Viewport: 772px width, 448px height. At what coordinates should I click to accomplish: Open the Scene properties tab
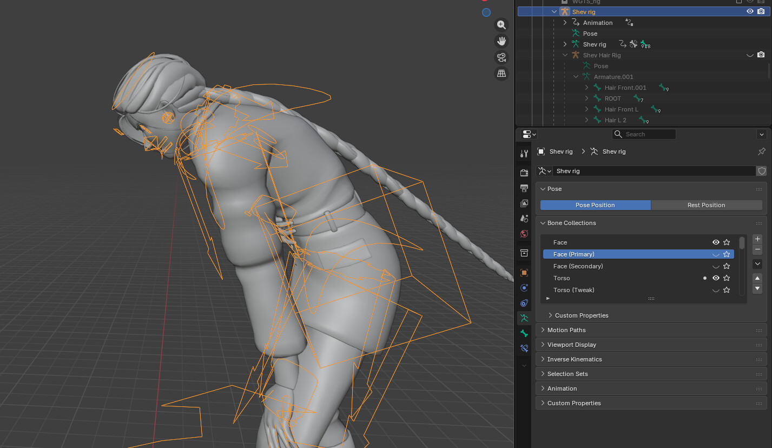coord(524,219)
